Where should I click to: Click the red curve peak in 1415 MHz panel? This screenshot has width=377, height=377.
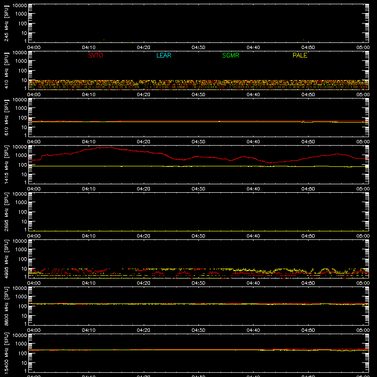pyautogui.click(x=109, y=147)
